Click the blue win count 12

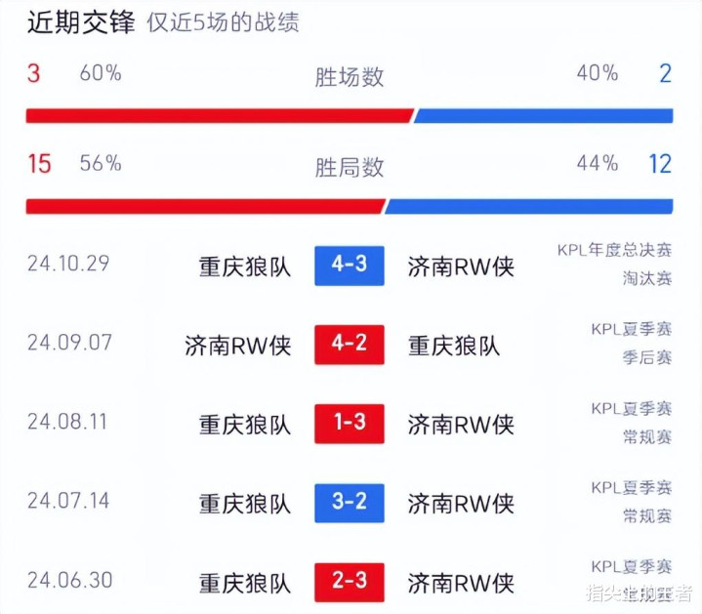pos(660,164)
